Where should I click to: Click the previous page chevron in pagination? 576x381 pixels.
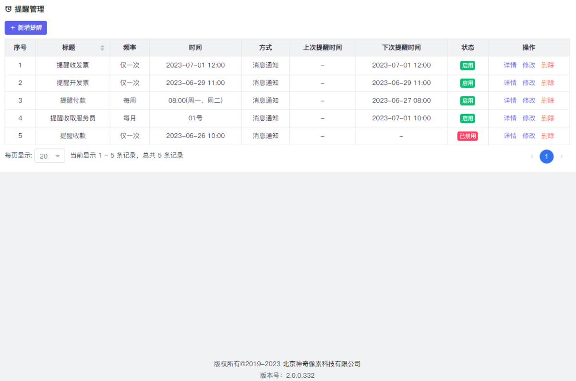531,157
